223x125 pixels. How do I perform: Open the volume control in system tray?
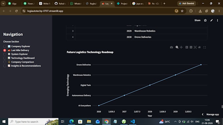pos(192,121)
